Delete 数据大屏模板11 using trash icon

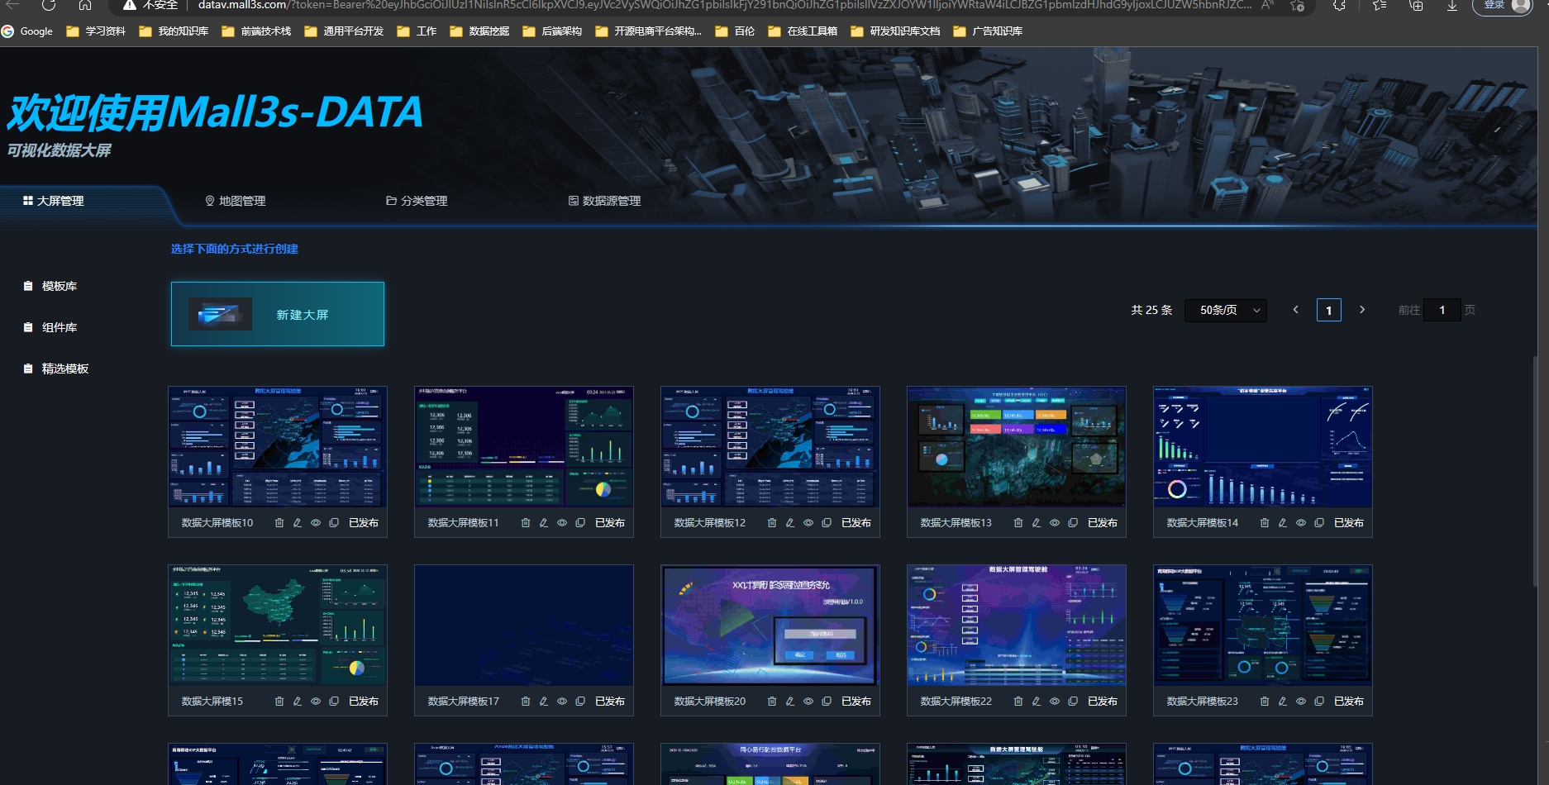point(526,523)
